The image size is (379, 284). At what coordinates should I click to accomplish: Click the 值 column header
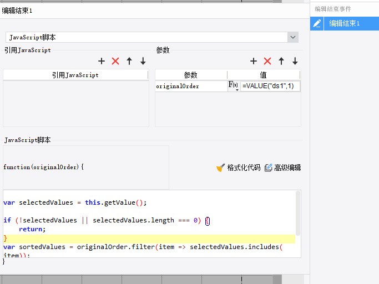[x=264, y=75]
